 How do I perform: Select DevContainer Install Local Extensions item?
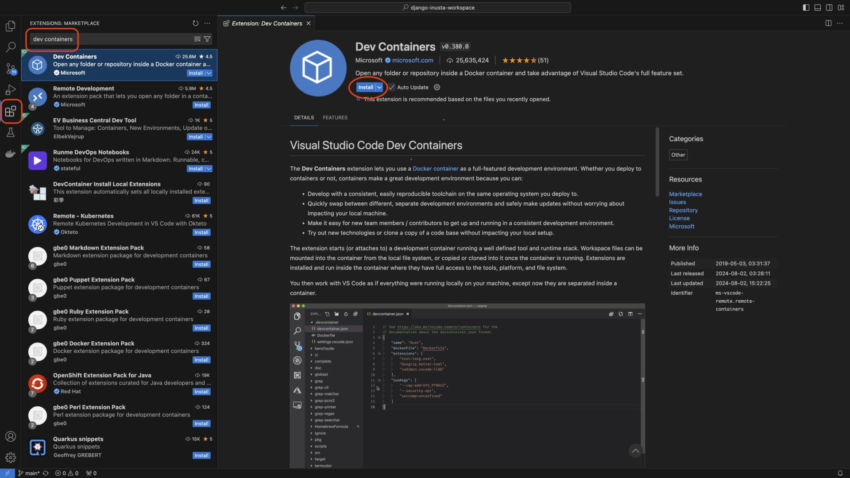tap(119, 193)
